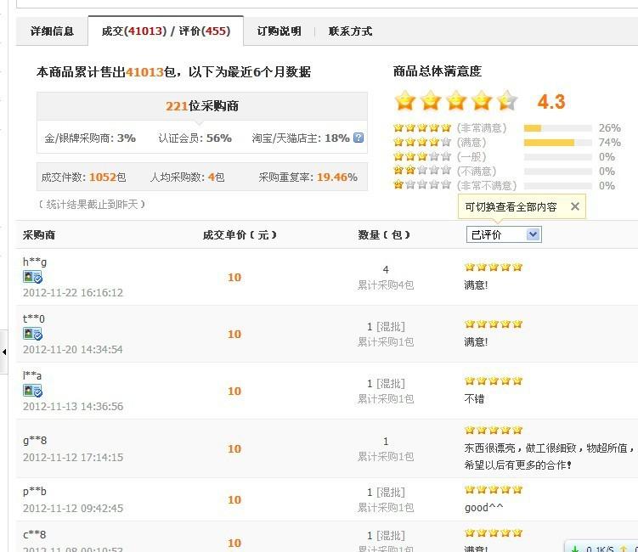Click the verified member badge under t**0
The width and height of the screenshot is (638, 552).
tap(33, 335)
